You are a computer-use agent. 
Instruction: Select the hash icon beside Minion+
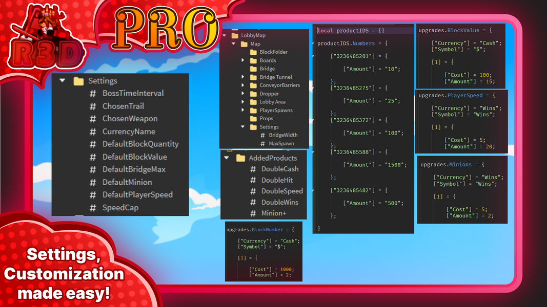(253, 213)
